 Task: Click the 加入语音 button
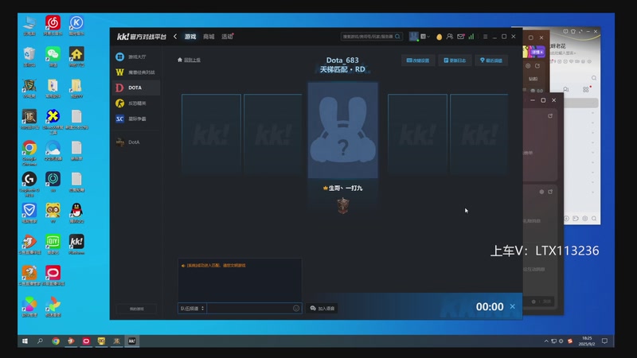point(322,309)
